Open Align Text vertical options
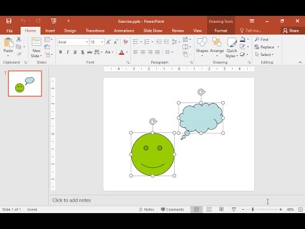305x229 pixels. pos(187,47)
